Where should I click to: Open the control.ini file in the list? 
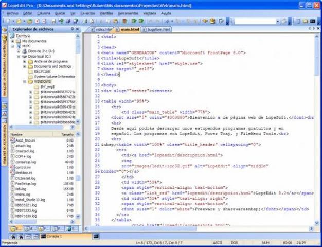(23, 167)
